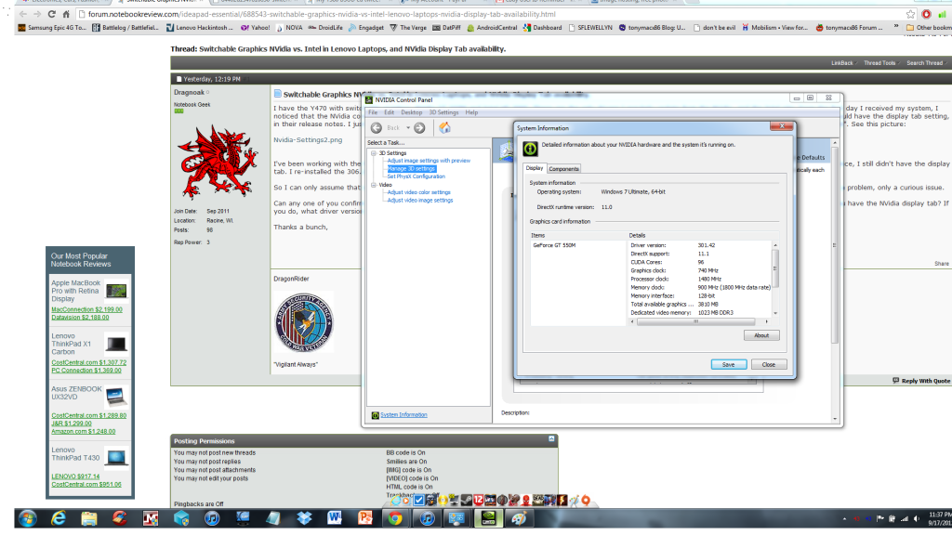The width and height of the screenshot is (952, 535).
Task: Launch Internet Explorer from taskbar
Action: click(59, 518)
